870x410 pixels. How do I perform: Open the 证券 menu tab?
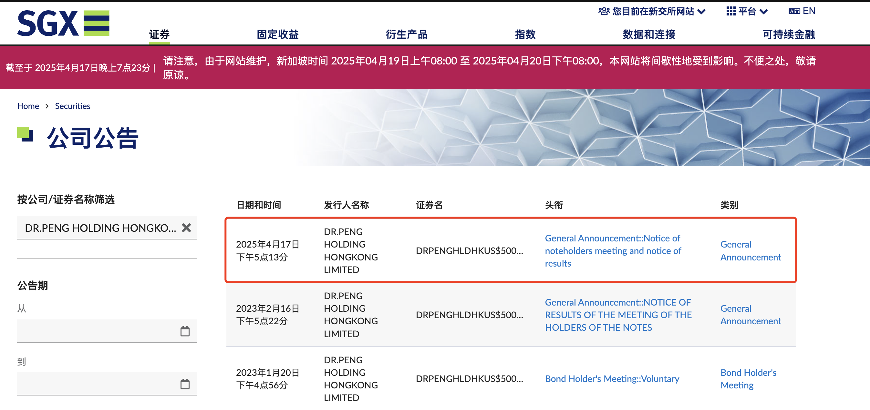click(x=159, y=34)
